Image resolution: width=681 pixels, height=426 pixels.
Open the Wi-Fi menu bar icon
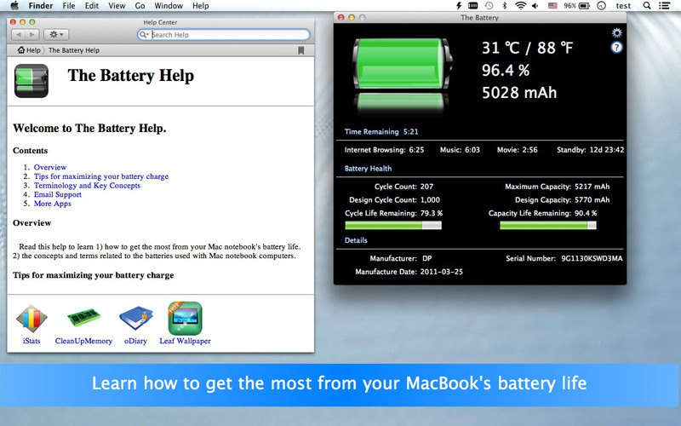pyautogui.click(x=520, y=6)
